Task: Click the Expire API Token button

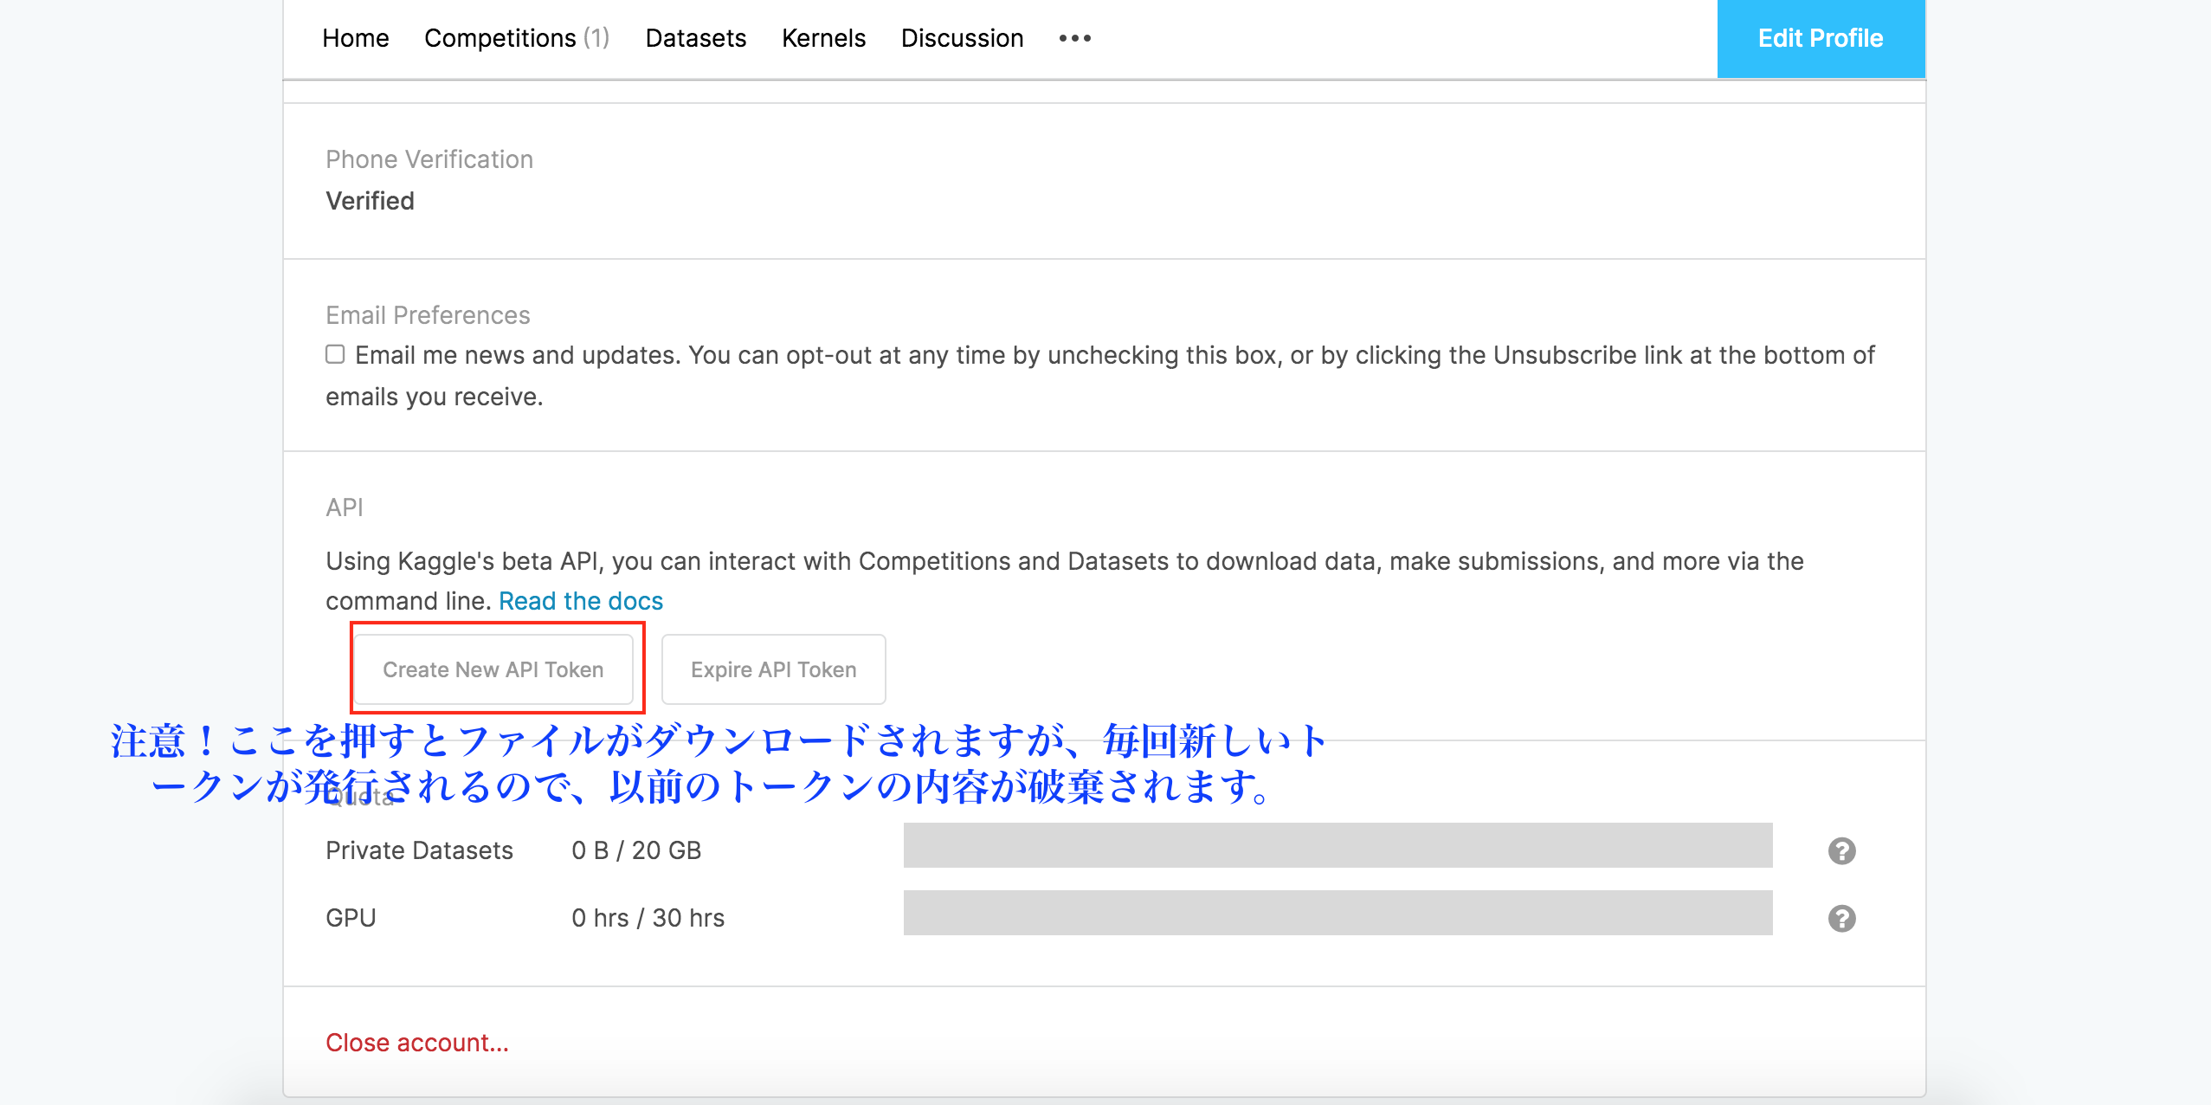Action: point(773,669)
